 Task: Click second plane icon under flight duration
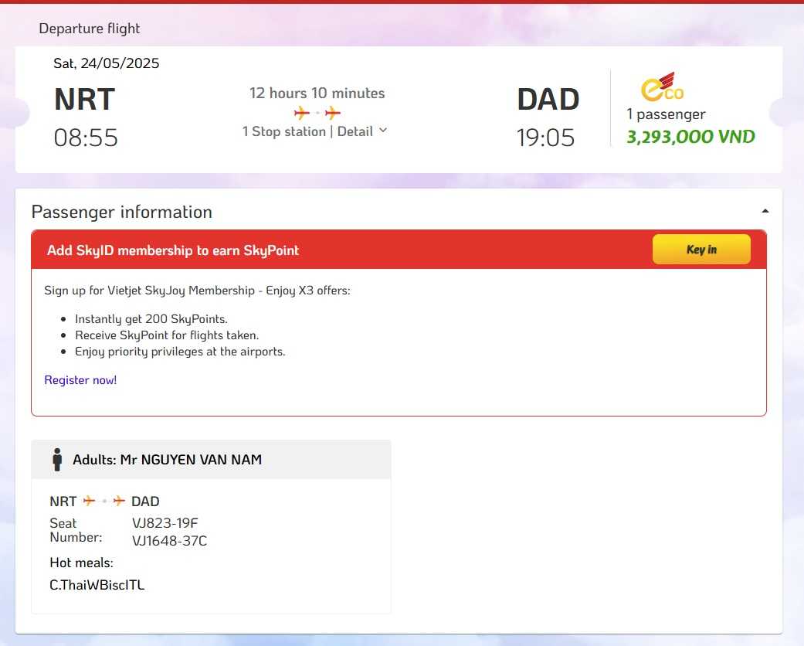coord(333,113)
